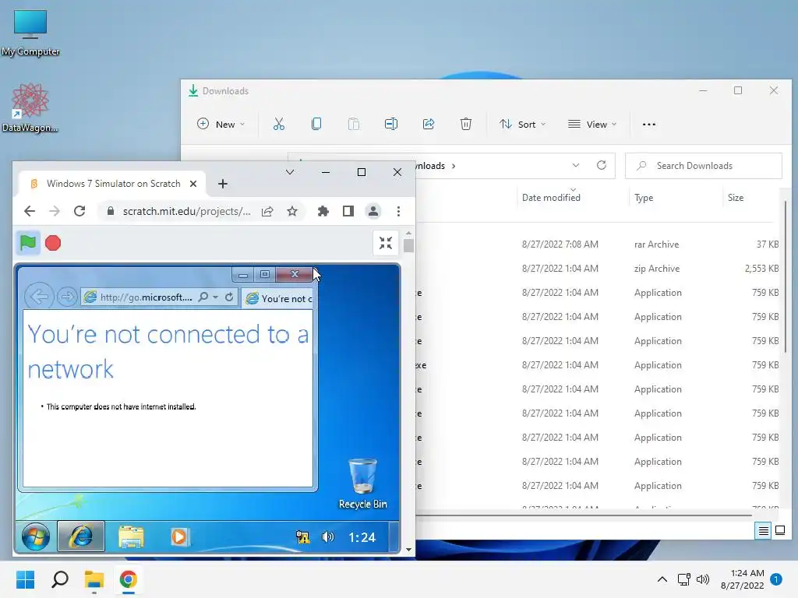Image resolution: width=798 pixels, height=598 pixels.
Task: Open Chrome Extensions puzzle icon
Action: [x=323, y=211]
